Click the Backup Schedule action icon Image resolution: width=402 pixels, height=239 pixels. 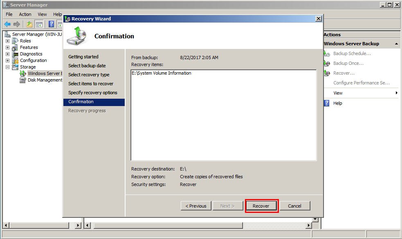click(327, 54)
